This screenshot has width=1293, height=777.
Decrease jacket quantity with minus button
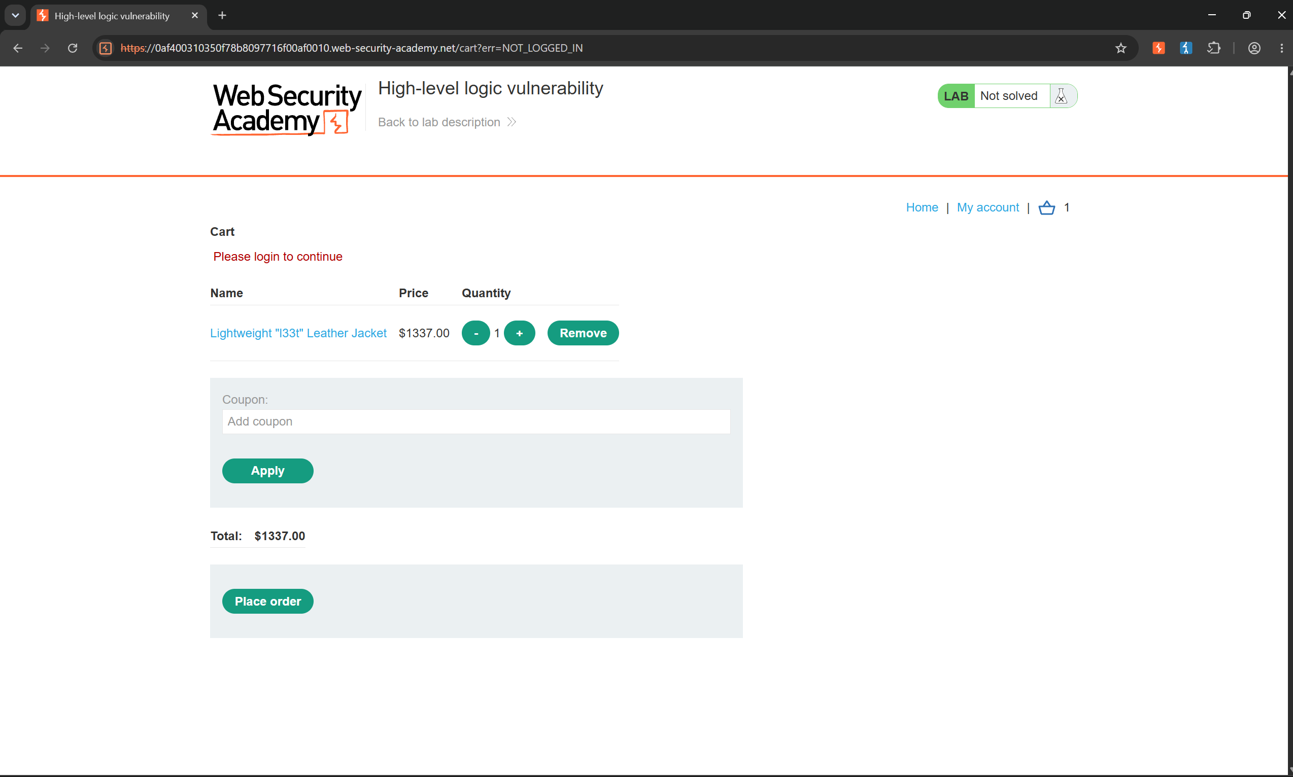point(475,333)
